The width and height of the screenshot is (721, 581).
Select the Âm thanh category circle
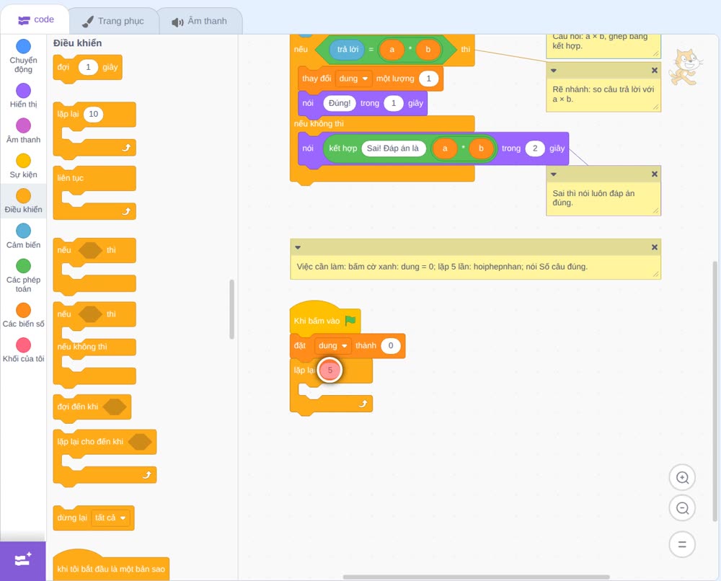click(24, 125)
